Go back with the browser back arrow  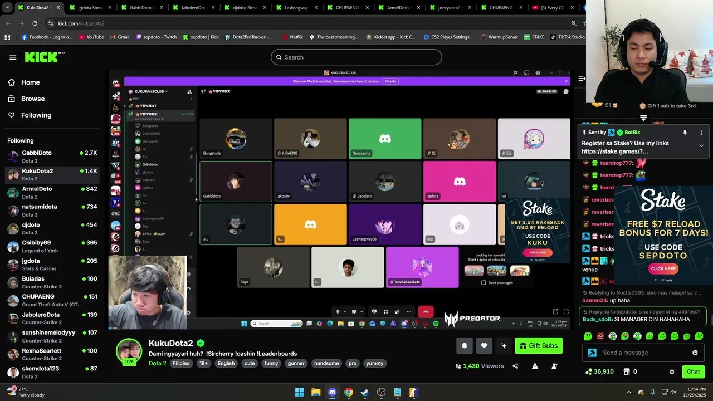tap(8, 23)
